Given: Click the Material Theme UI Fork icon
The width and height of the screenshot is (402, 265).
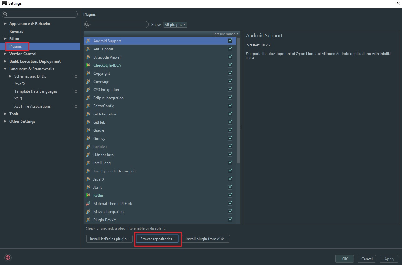Looking at the screenshot, I should click(88, 204).
